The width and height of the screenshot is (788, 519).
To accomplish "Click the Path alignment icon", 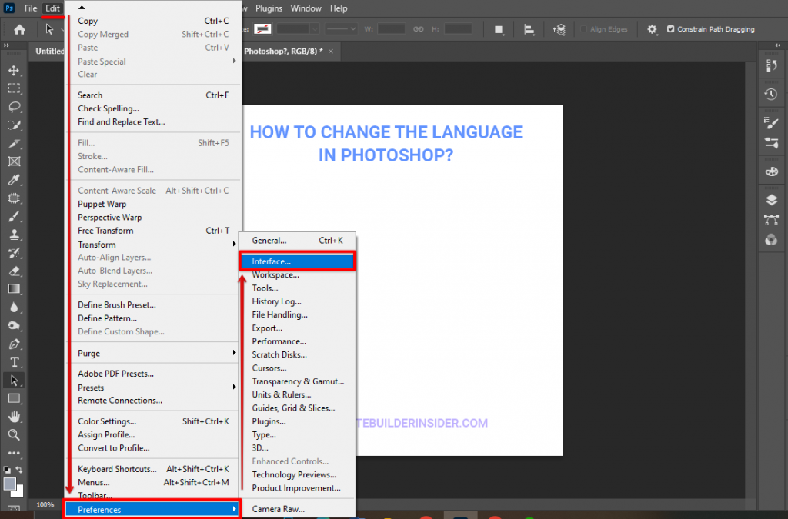I will 529,29.
